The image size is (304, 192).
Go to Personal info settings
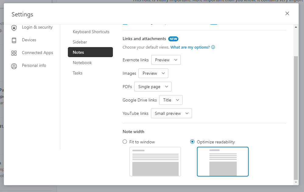(34, 65)
